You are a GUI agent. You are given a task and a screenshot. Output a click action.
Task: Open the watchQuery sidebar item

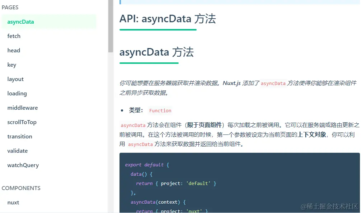pos(23,165)
